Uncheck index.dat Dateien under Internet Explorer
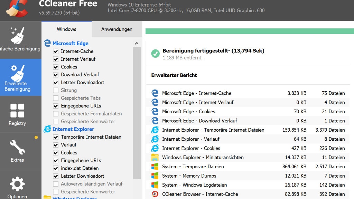This screenshot has height=199, width=354. (55, 168)
